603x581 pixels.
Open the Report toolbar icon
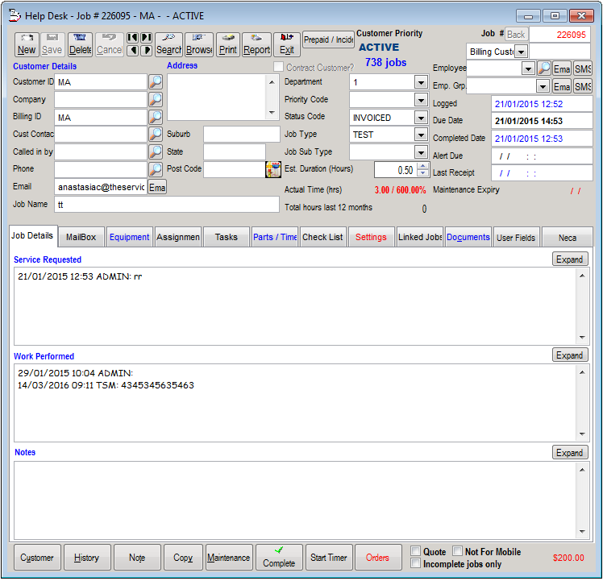click(x=256, y=44)
